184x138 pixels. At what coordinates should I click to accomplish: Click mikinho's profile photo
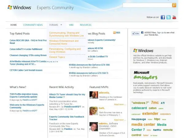tap(94, 127)
